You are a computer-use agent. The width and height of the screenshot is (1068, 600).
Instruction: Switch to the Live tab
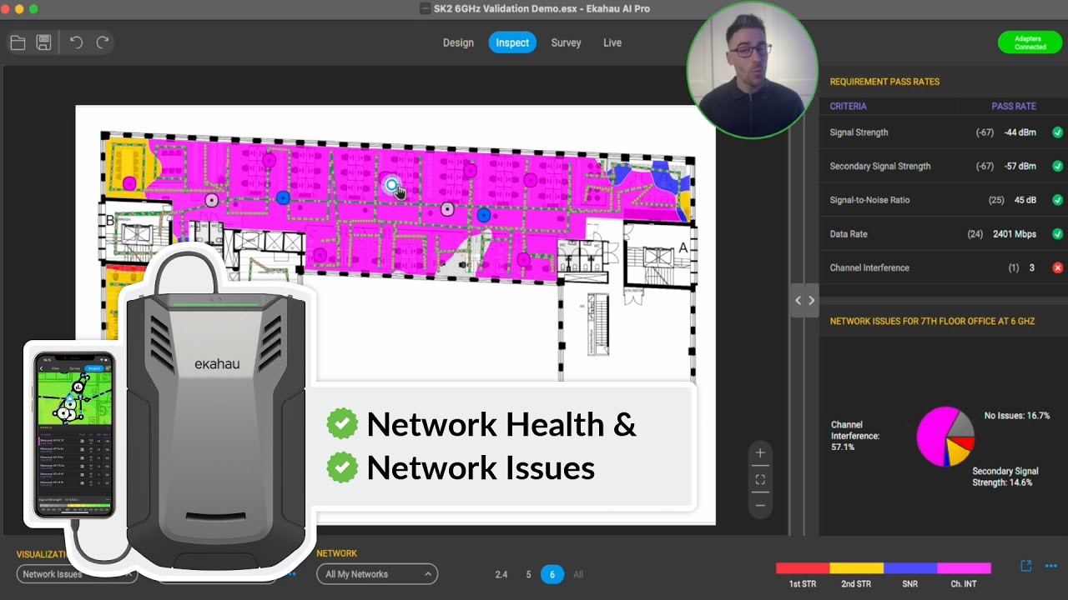[612, 42]
